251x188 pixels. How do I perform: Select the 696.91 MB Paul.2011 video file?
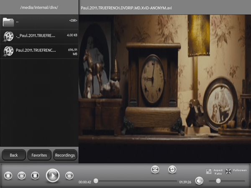39,51
